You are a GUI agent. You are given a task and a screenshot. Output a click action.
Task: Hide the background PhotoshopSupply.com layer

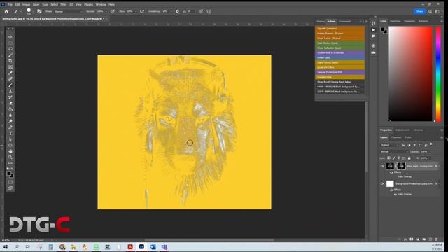382,183
